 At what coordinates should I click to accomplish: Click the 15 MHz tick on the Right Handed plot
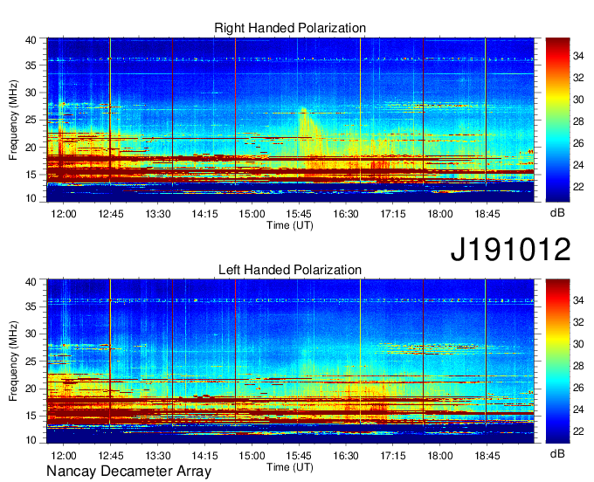coord(31,175)
